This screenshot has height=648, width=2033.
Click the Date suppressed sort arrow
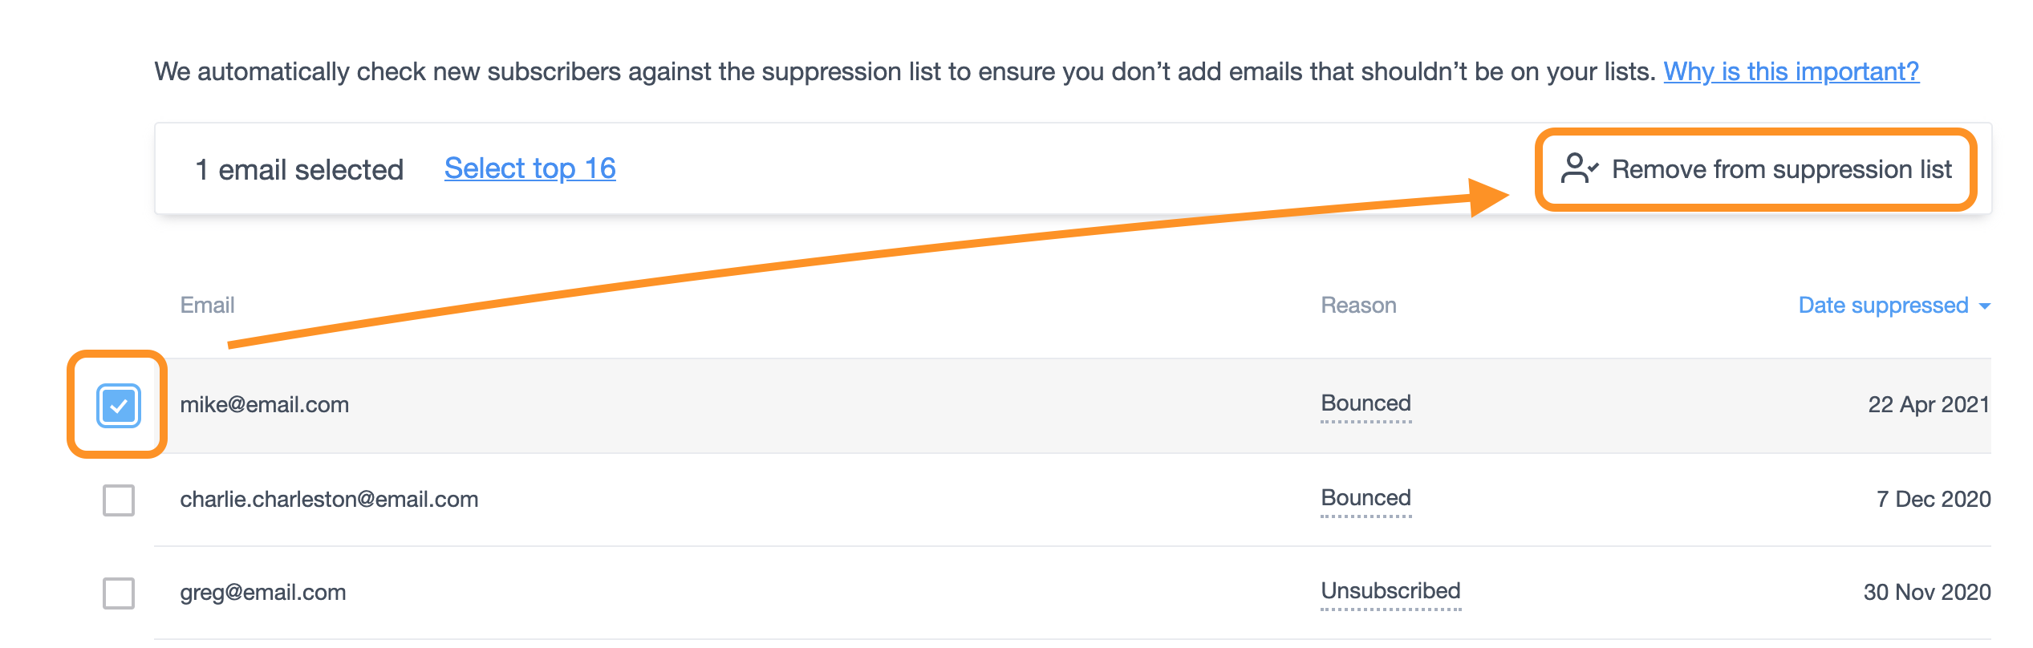point(1985,306)
